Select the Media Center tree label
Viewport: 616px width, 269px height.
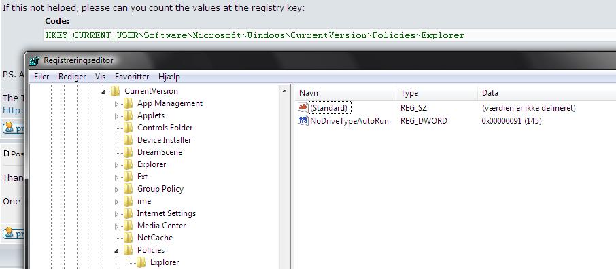pyautogui.click(x=161, y=226)
